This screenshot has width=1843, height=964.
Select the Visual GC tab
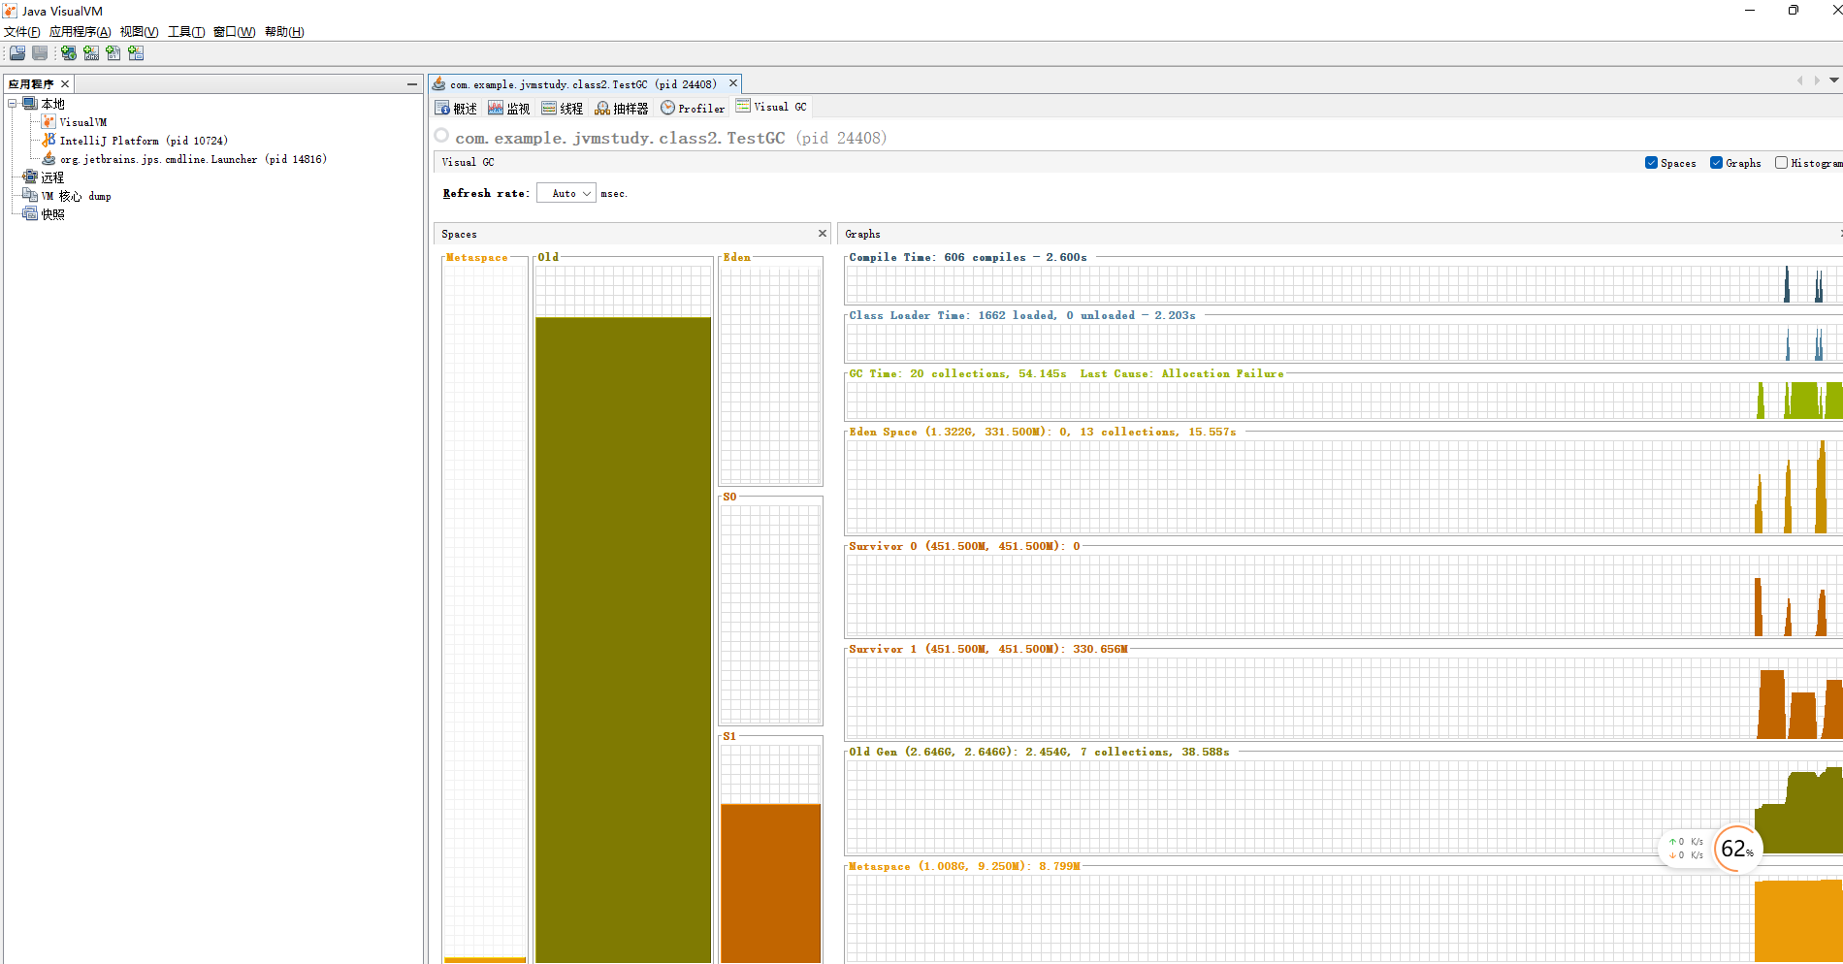point(771,107)
